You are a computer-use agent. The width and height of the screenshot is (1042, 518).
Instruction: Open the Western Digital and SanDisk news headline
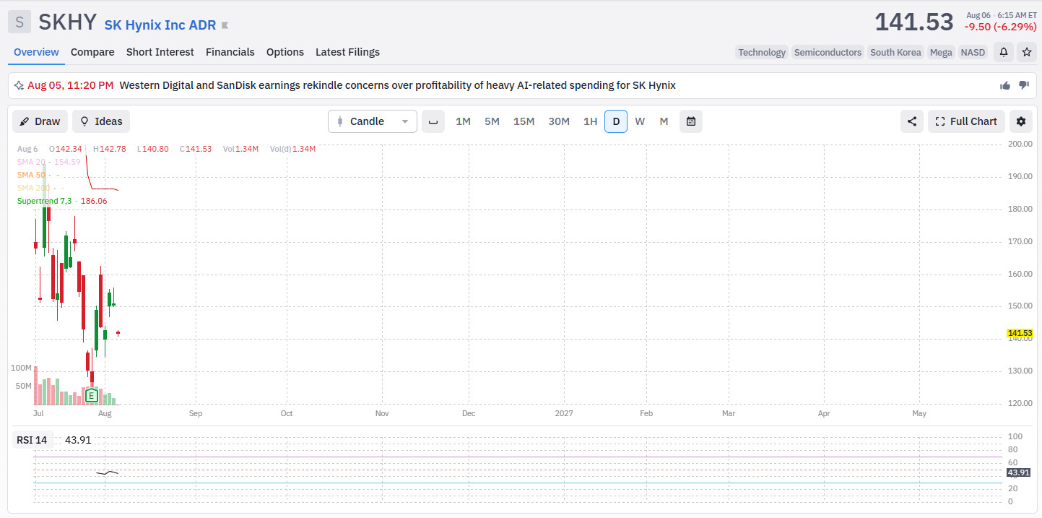[x=397, y=85]
